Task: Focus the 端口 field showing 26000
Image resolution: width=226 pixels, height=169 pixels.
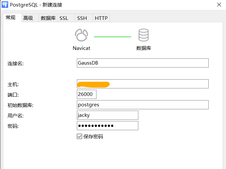Action: [x=86, y=94]
